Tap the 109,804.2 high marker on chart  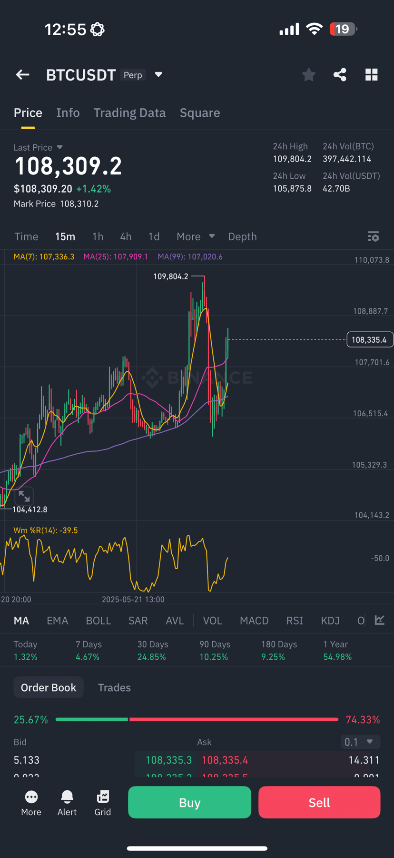[170, 276]
